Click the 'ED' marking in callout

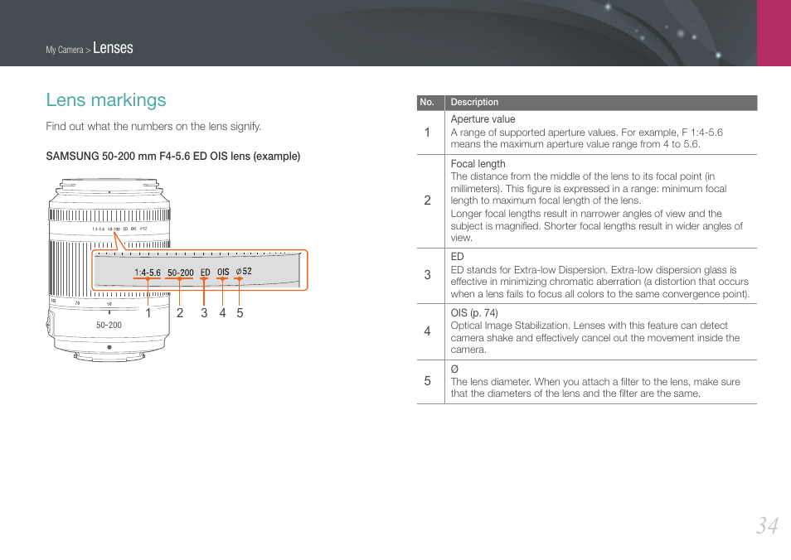(x=205, y=273)
